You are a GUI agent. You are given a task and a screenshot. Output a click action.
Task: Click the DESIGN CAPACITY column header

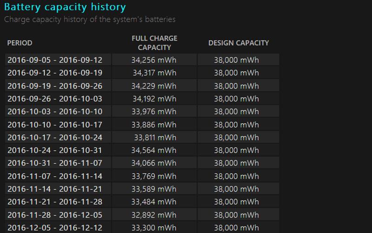[239, 43]
